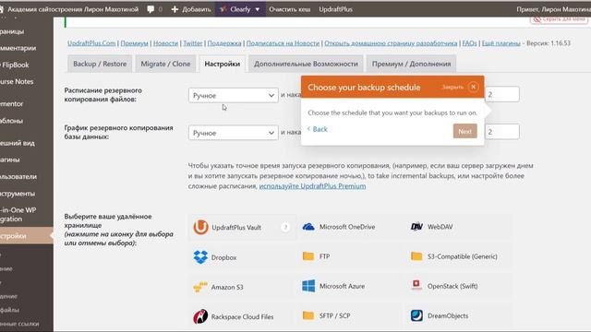Open the Дополнительные Возможности tab
This screenshot has width=591, height=332.
(306, 64)
